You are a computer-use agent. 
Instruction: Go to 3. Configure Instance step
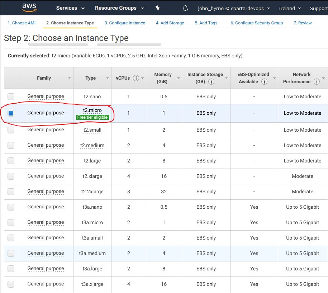[x=125, y=23]
